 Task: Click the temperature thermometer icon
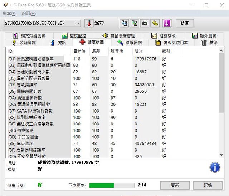pos(88,23)
